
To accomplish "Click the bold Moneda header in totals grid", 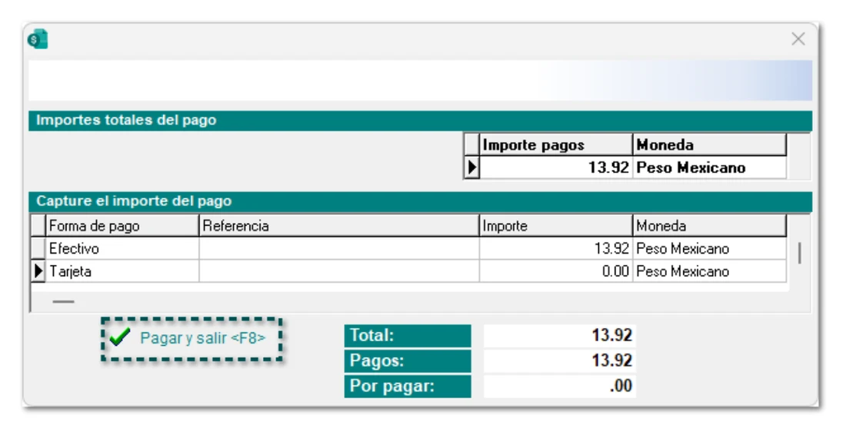I will coord(710,145).
